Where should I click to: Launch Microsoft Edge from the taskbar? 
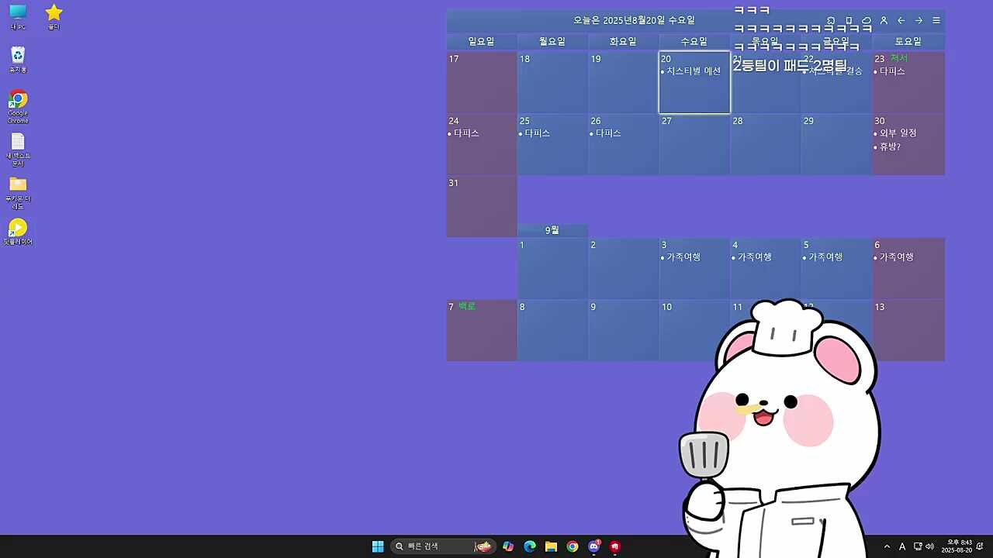coord(530,546)
